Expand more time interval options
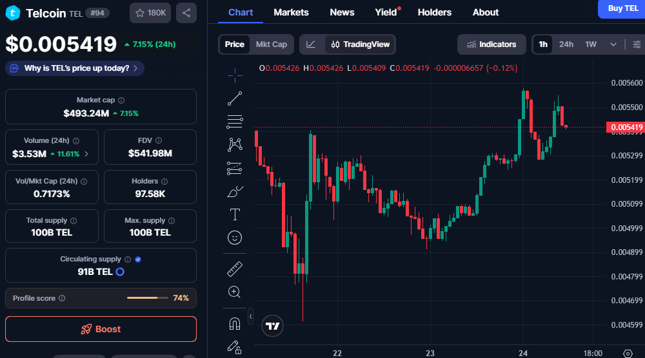Viewport: 645px width, 358px height. click(613, 44)
